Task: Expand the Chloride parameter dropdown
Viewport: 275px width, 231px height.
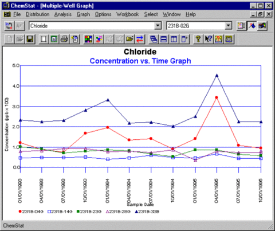Action: pyautogui.click(x=158, y=26)
